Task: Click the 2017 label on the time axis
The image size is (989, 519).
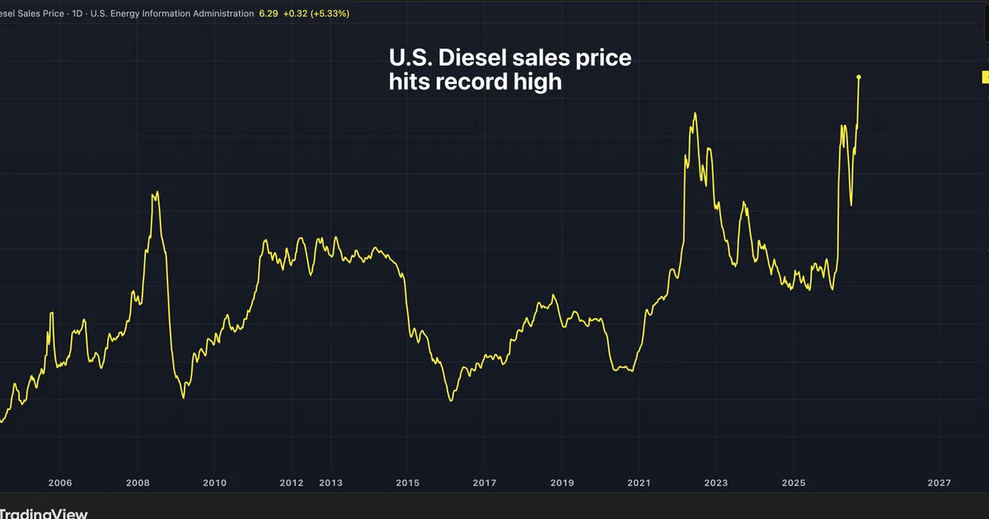Action: tap(485, 483)
